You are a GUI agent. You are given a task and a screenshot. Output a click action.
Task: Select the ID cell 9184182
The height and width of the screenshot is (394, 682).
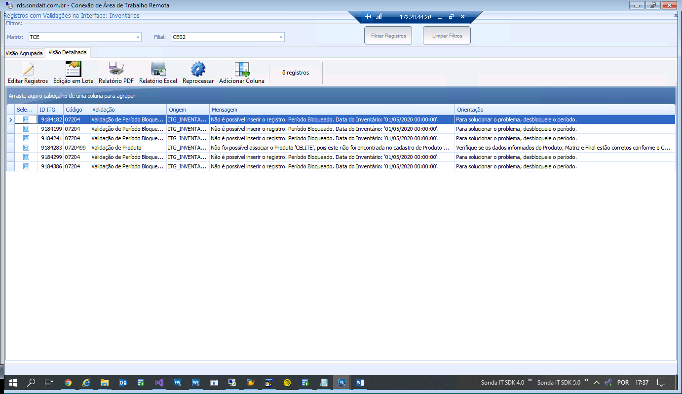pos(50,119)
